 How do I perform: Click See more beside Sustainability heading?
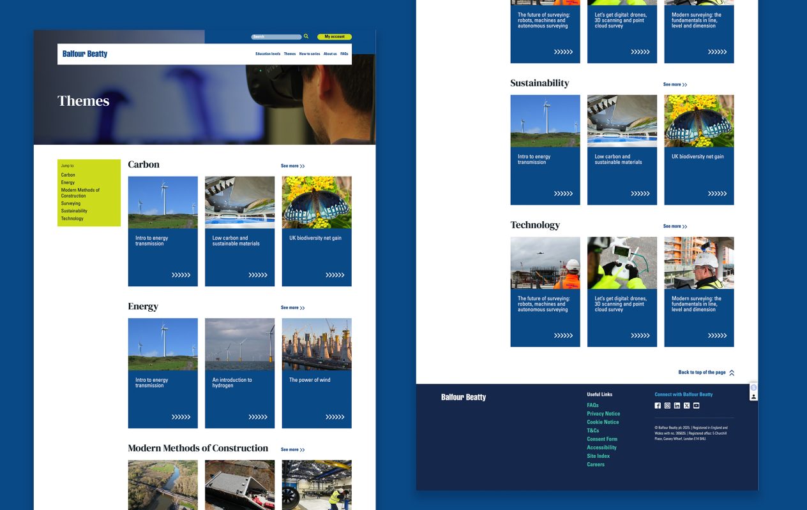tap(675, 84)
